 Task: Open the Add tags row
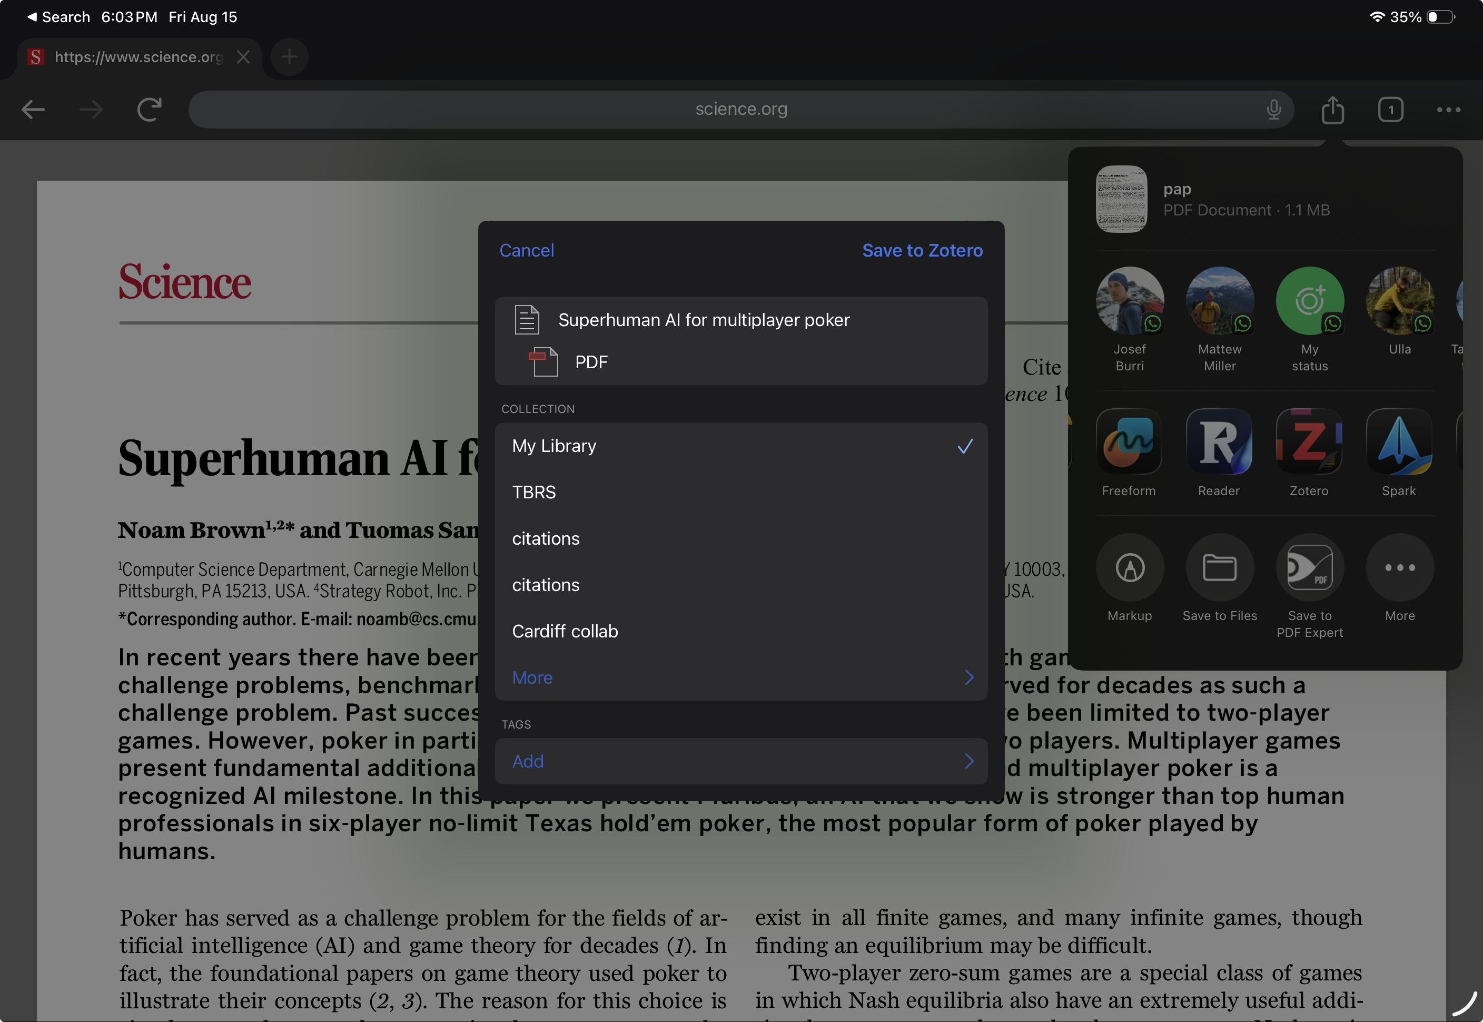[x=740, y=761]
